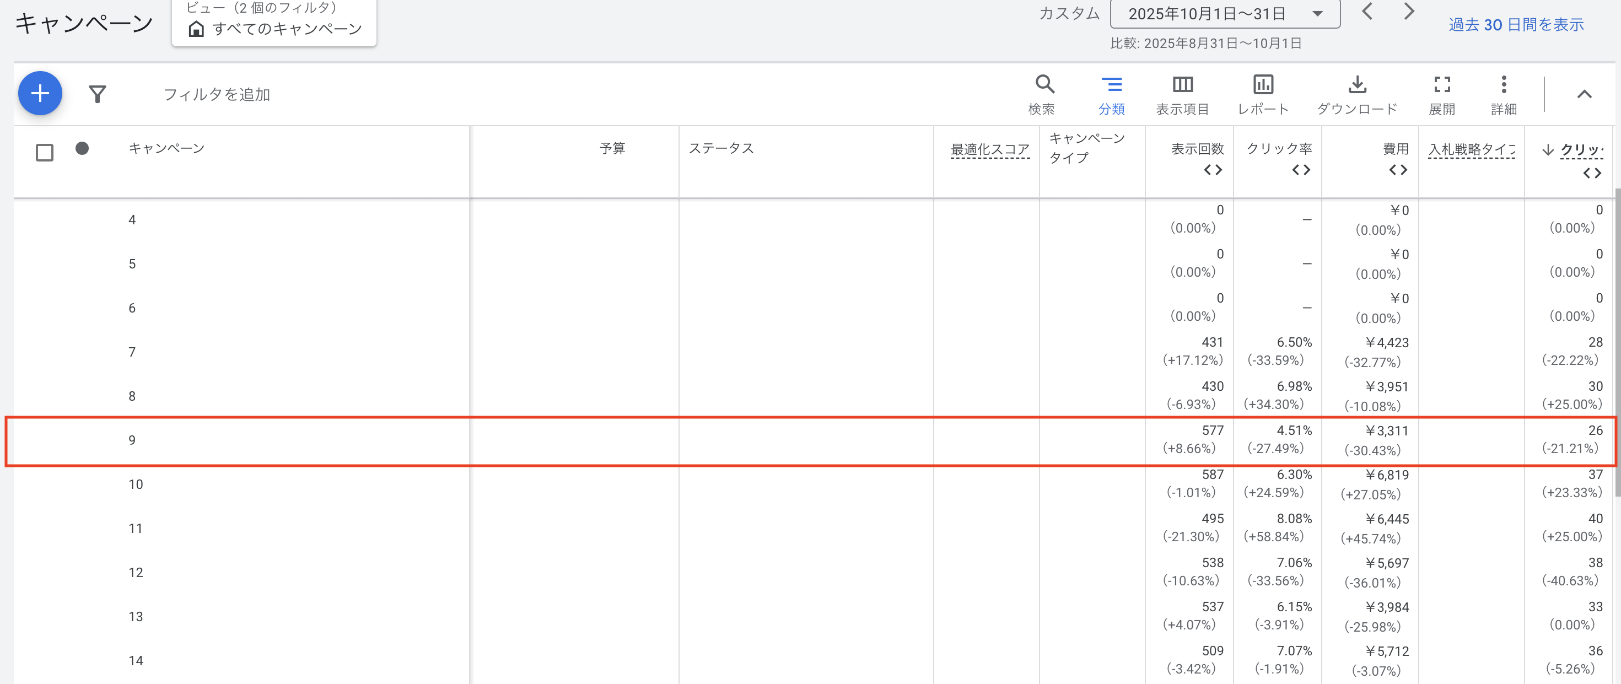Image resolution: width=1621 pixels, height=684 pixels.
Task: Open the レポート report icon
Action: click(x=1262, y=94)
